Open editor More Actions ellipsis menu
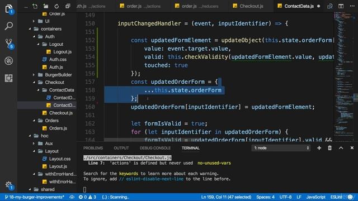The image size is (358, 201). pos(352,6)
